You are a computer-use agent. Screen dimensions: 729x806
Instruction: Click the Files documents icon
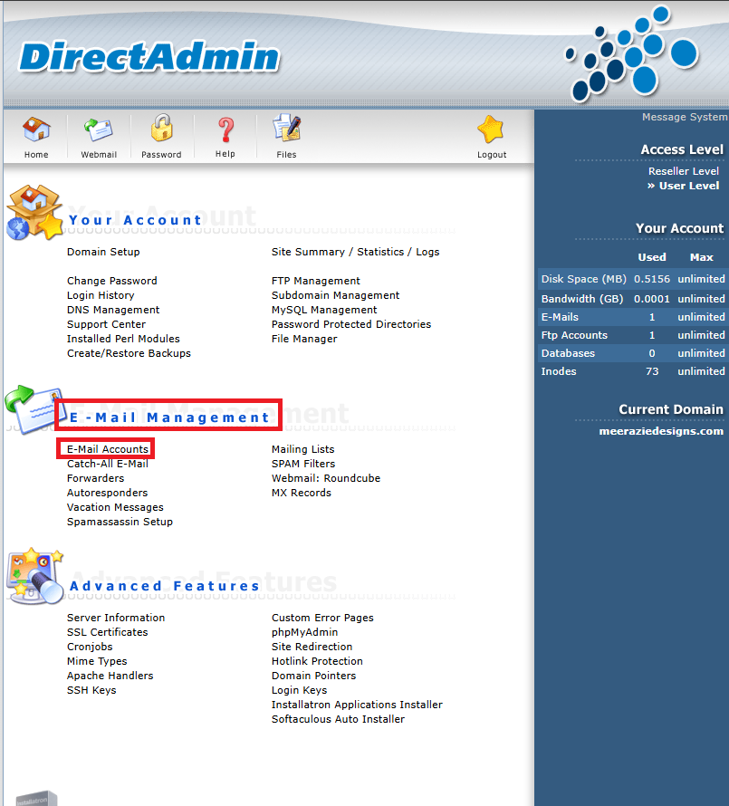click(x=286, y=129)
